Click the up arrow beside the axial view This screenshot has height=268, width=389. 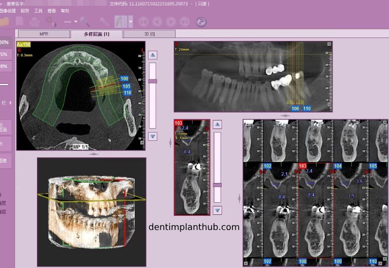153,55
